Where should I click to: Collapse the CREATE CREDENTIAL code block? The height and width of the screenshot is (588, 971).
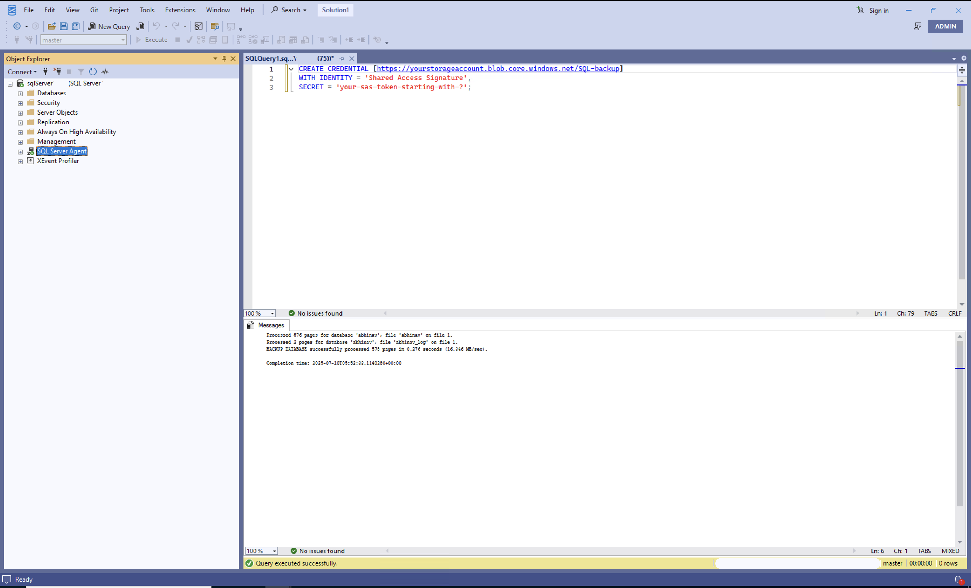(291, 69)
